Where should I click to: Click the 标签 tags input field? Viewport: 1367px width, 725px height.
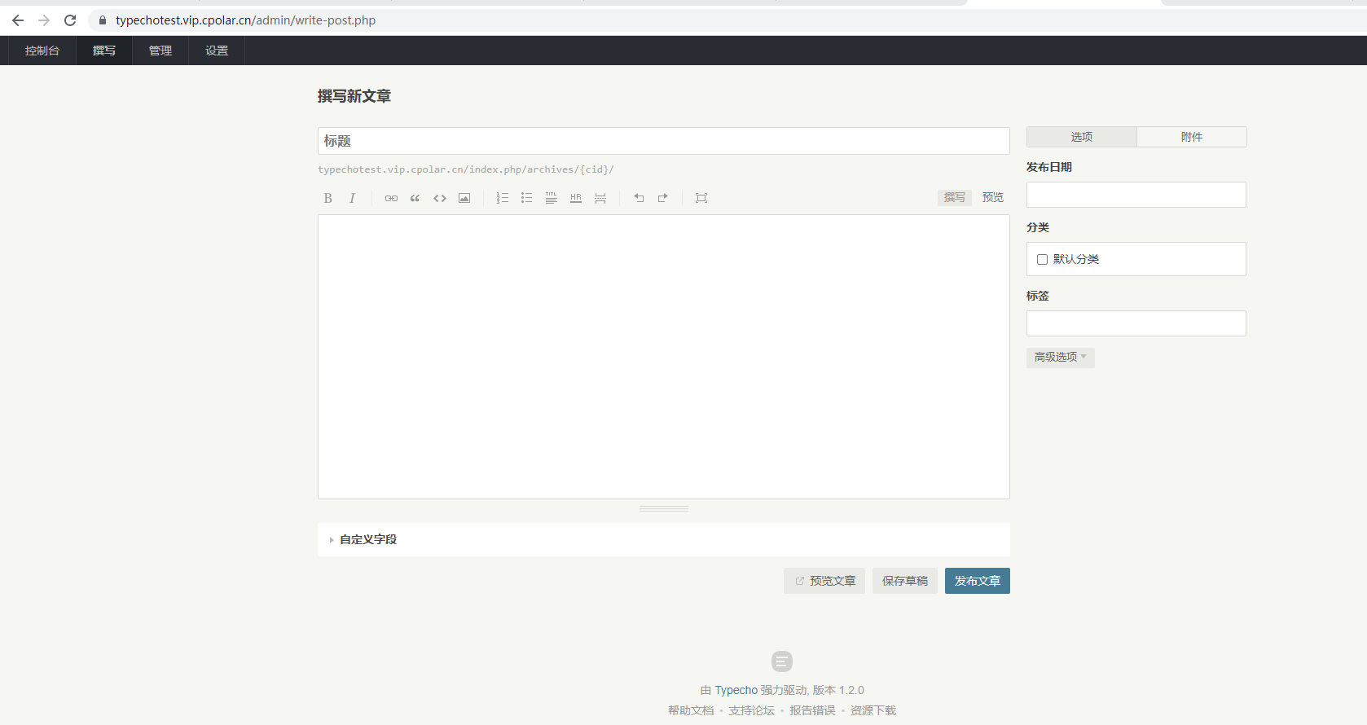(x=1136, y=323)
